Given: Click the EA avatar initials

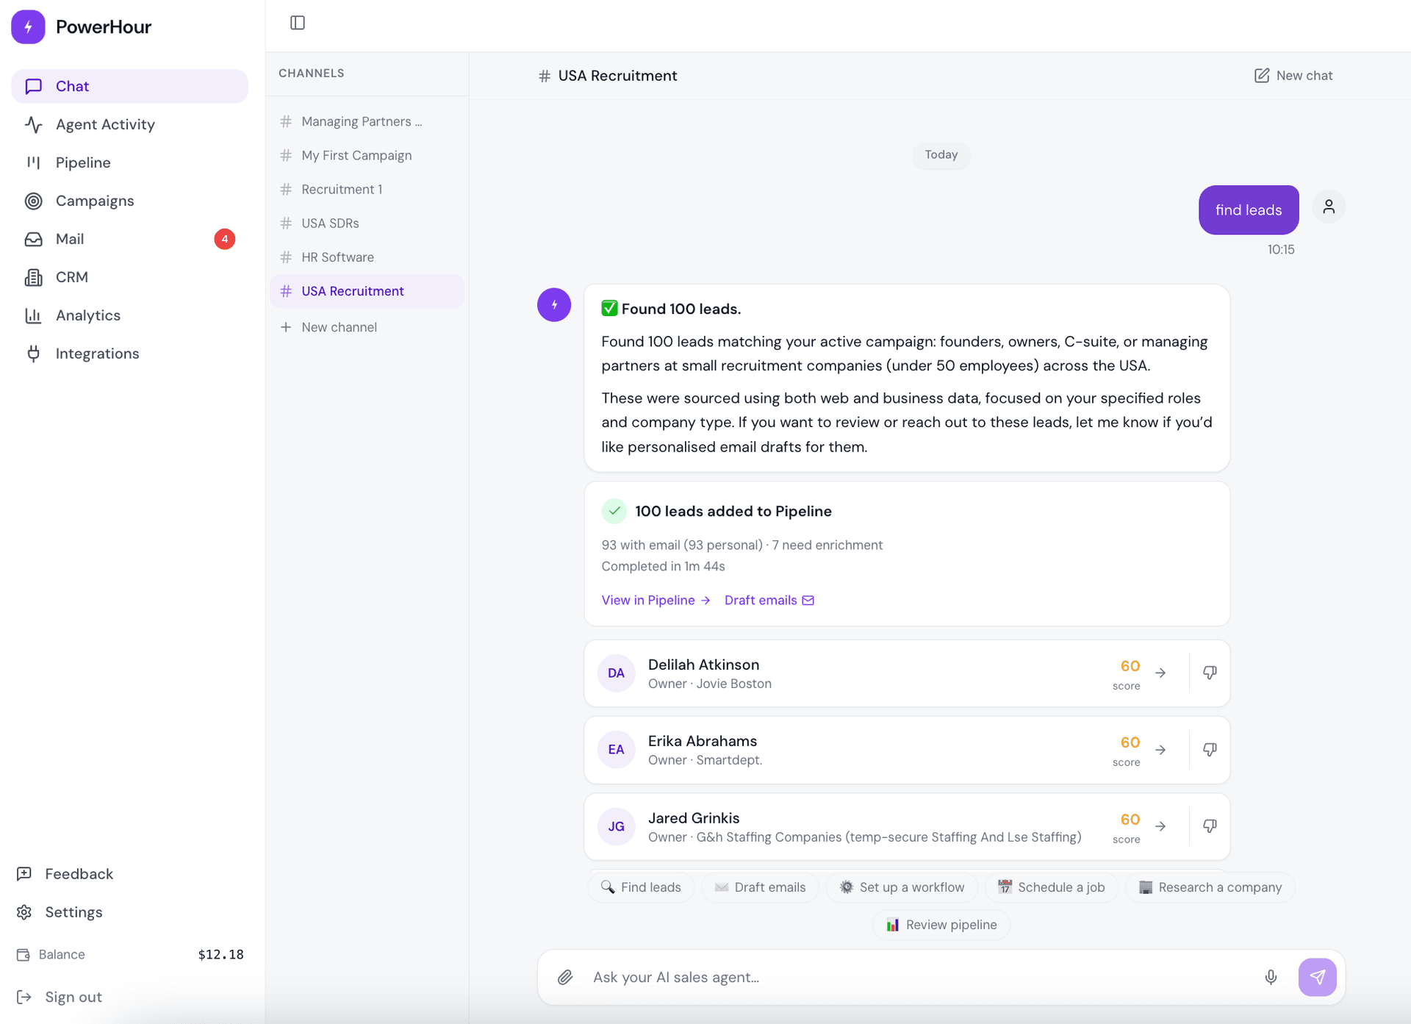Looking at the screenshot, I should (616, 750).
